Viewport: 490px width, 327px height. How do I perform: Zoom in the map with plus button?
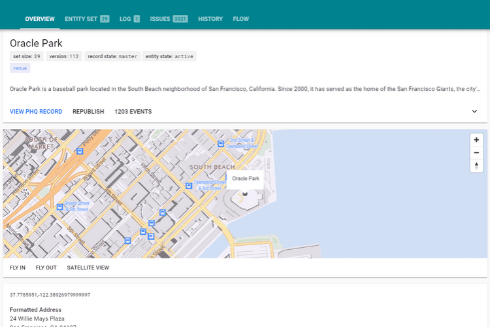(x=476, y=140)
